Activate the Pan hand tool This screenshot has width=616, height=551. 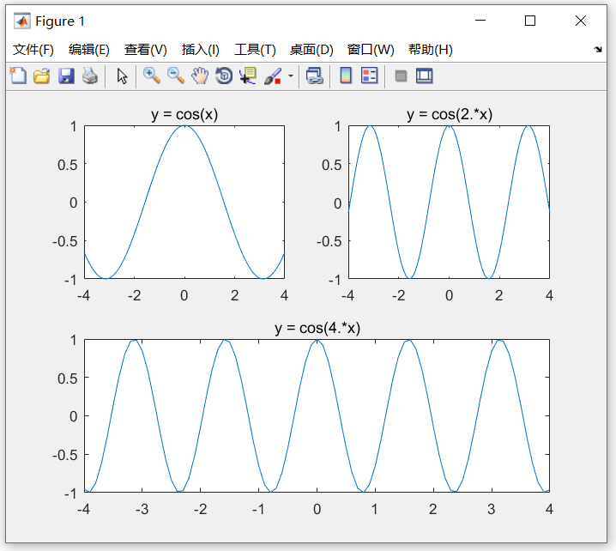(x=200, y=76)
